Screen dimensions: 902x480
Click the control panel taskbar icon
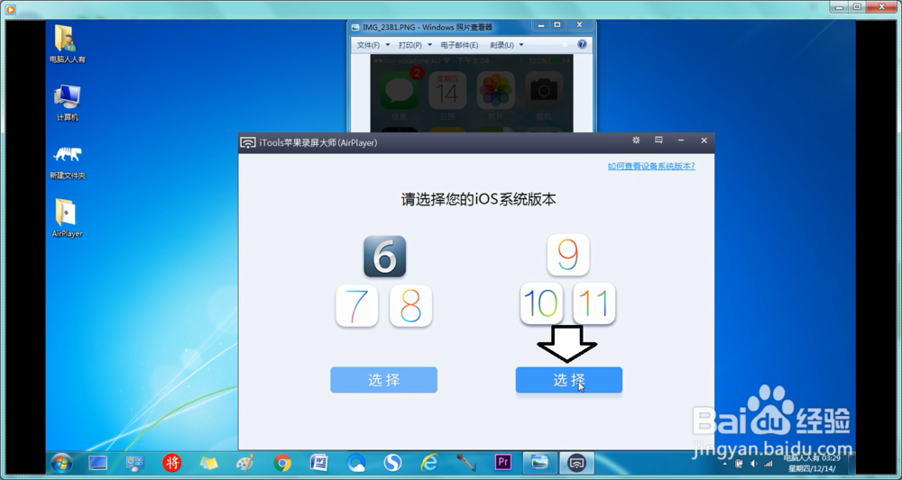click(135, 463)
